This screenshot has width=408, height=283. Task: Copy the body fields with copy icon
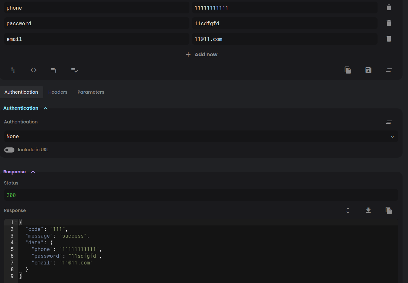point(348,70)
